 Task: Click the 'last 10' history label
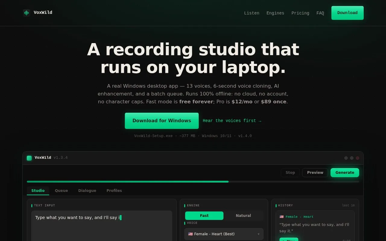point(348,205)
